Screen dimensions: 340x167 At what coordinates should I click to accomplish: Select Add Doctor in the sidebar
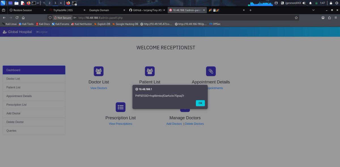click(x=34, y=113)
